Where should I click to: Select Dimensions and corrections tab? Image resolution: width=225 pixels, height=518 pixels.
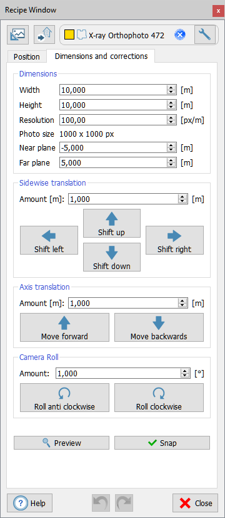(101, 56)
